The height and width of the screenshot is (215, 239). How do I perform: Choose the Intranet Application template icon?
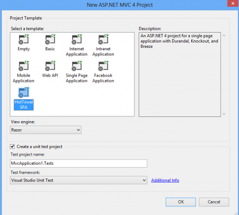(x=103, y=39)
